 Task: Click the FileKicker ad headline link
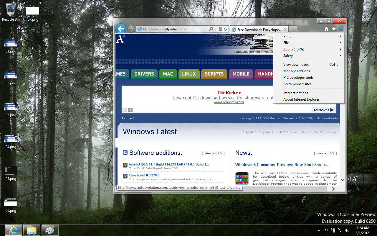229,93
